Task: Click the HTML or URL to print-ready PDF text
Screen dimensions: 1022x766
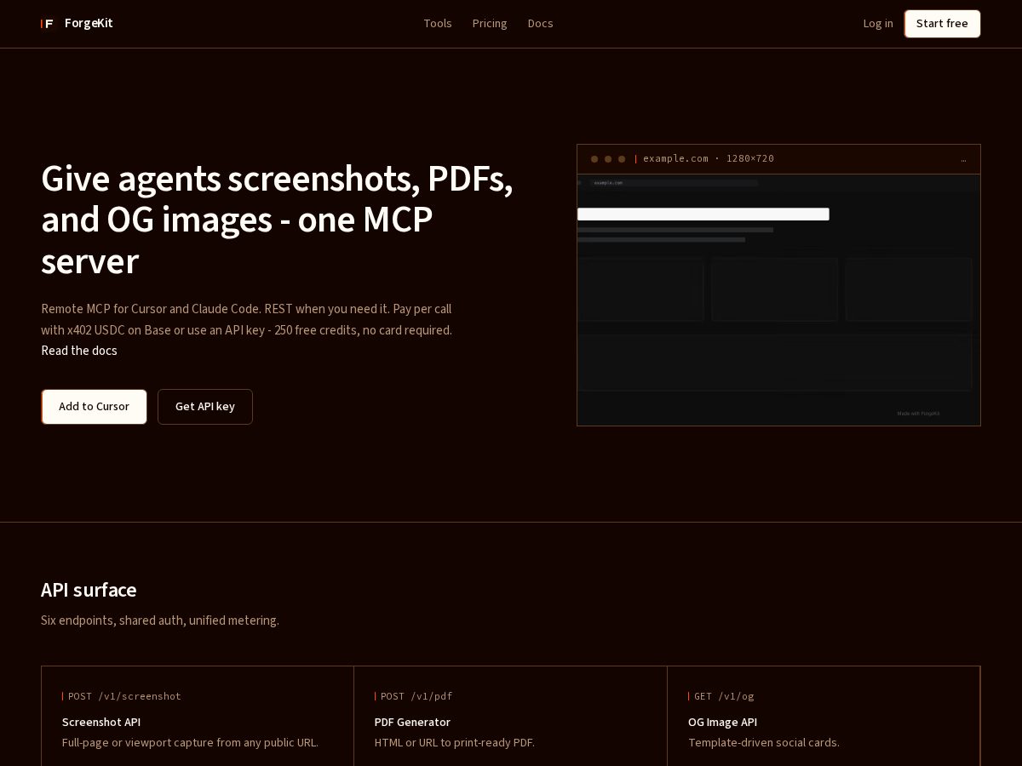Action: (455, 742)
